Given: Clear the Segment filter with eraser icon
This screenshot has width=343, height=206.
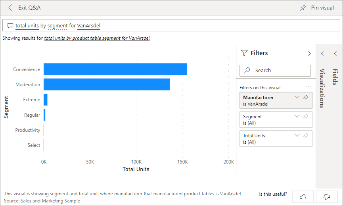Looking at the screenshot, I should pyautogui.click(x=305, y=117).
